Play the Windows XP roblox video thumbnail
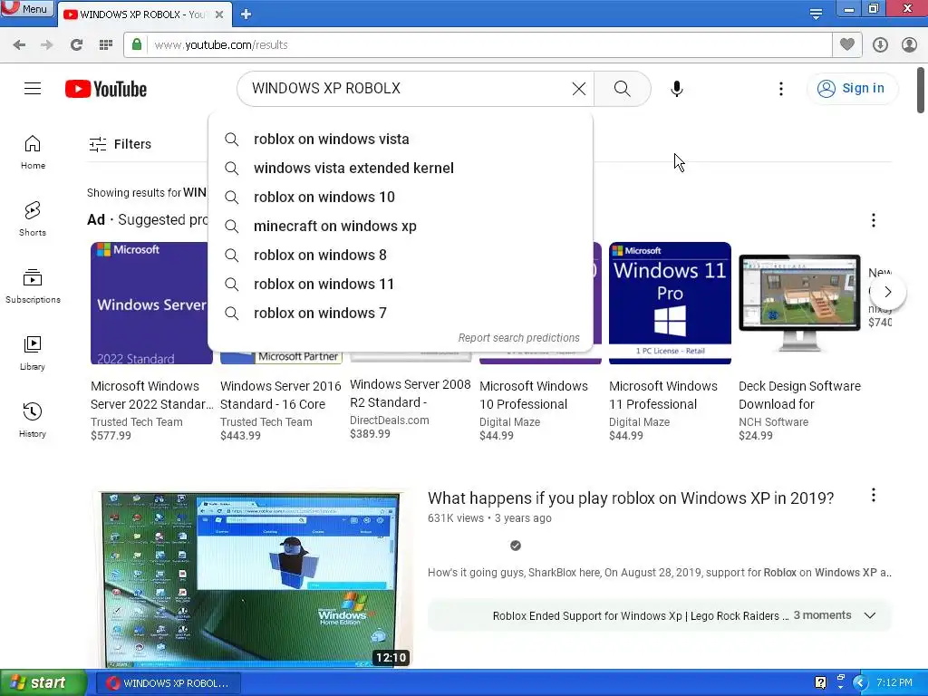 coord(252,579)
